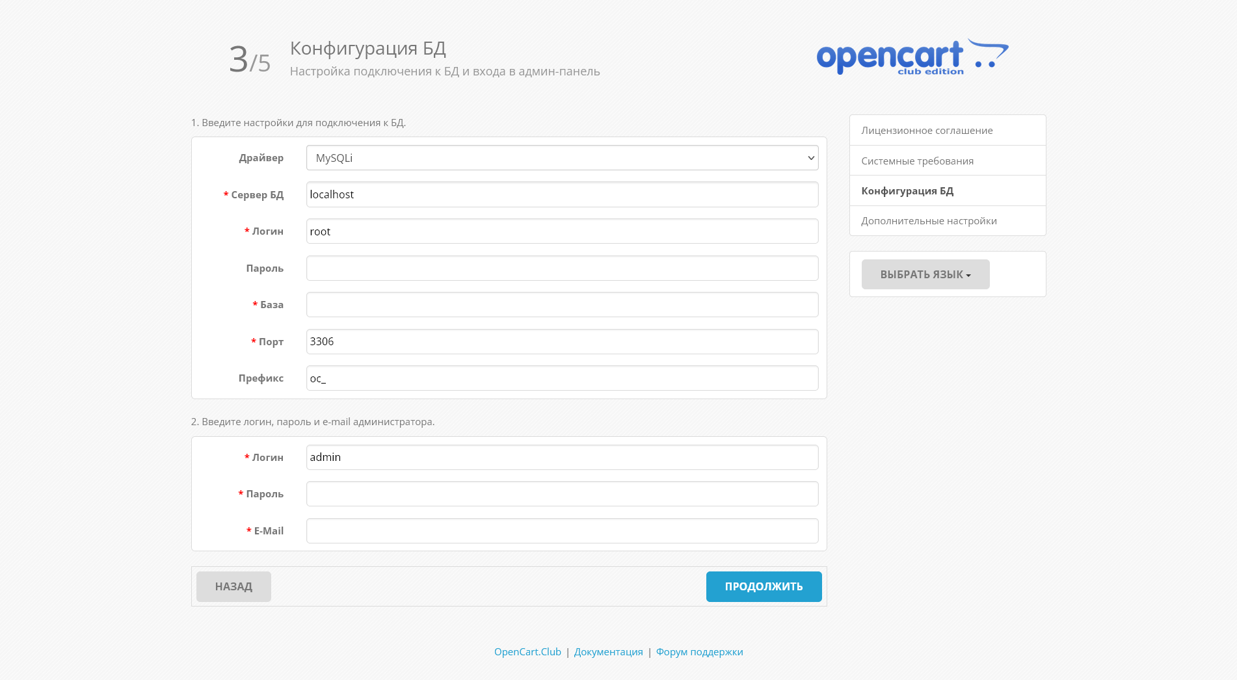Click the Порт field containing 3306
1237x680 pixels.
pos(562,341)
